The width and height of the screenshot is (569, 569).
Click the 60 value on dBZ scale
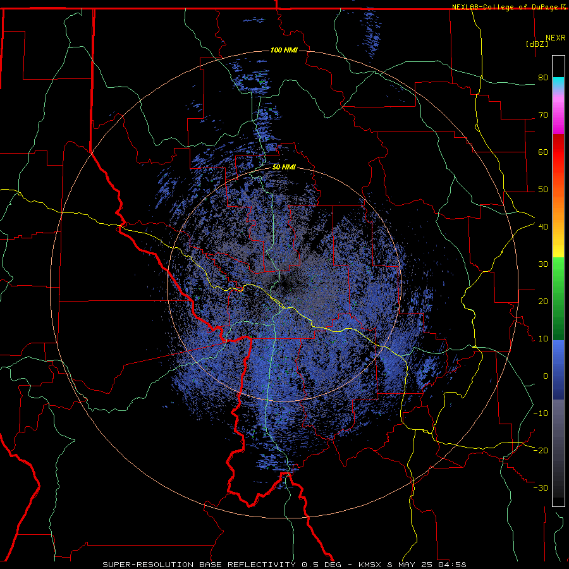click(543, 152)
